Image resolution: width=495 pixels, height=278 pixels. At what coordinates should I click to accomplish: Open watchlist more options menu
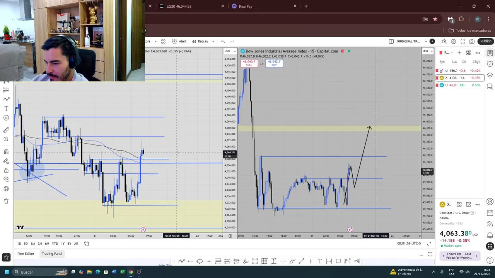click(x=478, y=53)
